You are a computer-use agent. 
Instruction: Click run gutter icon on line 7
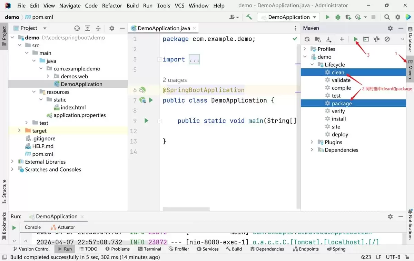151,100
